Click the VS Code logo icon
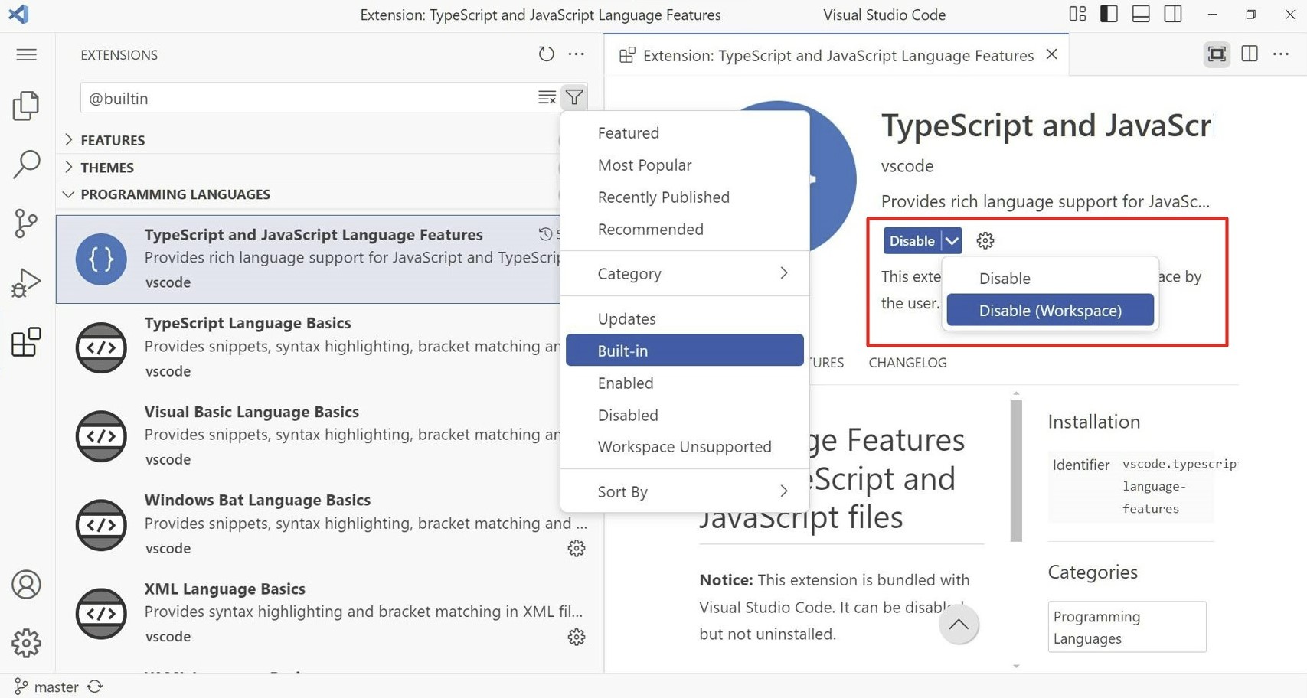 pos(18,15)
